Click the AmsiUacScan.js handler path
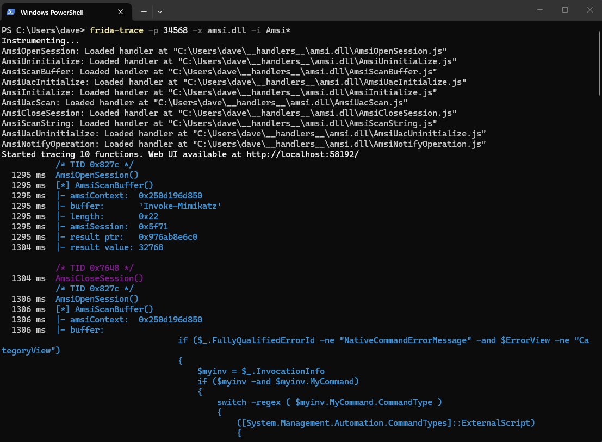The width and height of the screenshot is (602, 442). [280, 103]
